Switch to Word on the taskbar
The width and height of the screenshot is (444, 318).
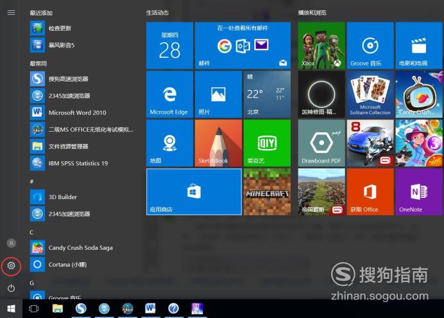pyautogui.click(x=150, y=308)
